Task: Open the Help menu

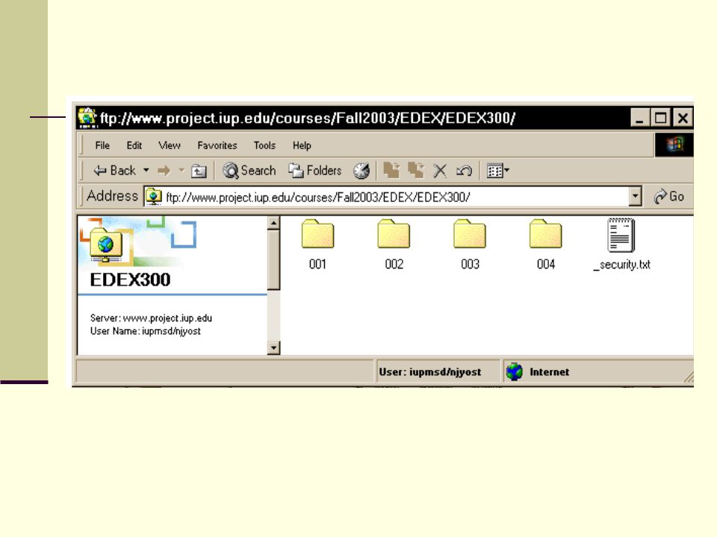Action: point(302,145)
